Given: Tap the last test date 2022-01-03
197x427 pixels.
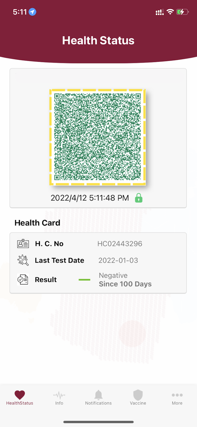Looking at the screenshot, I should click(118, 261).
